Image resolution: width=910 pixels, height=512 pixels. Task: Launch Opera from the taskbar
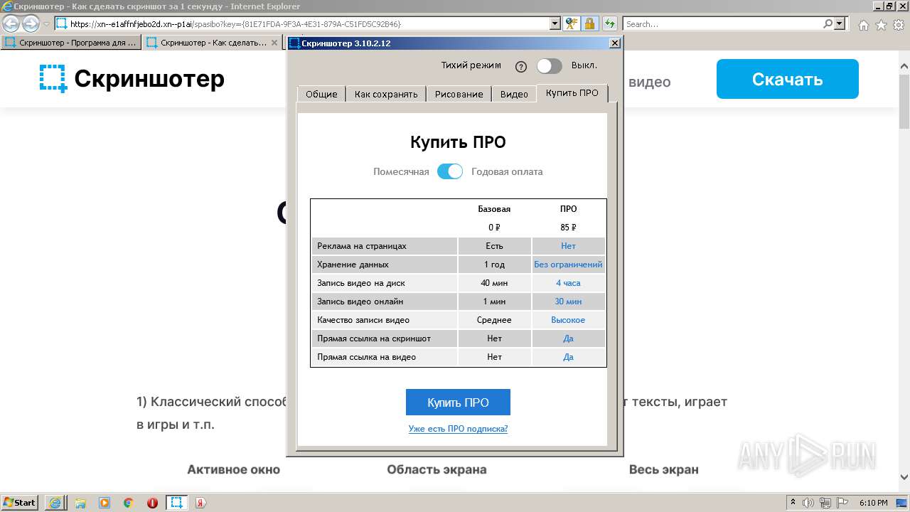click(x=152, y=502)
